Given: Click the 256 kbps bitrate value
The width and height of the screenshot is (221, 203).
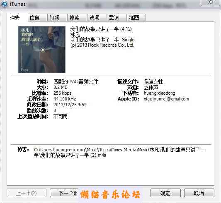Looking at the screenshot, I should pos(63,93).
